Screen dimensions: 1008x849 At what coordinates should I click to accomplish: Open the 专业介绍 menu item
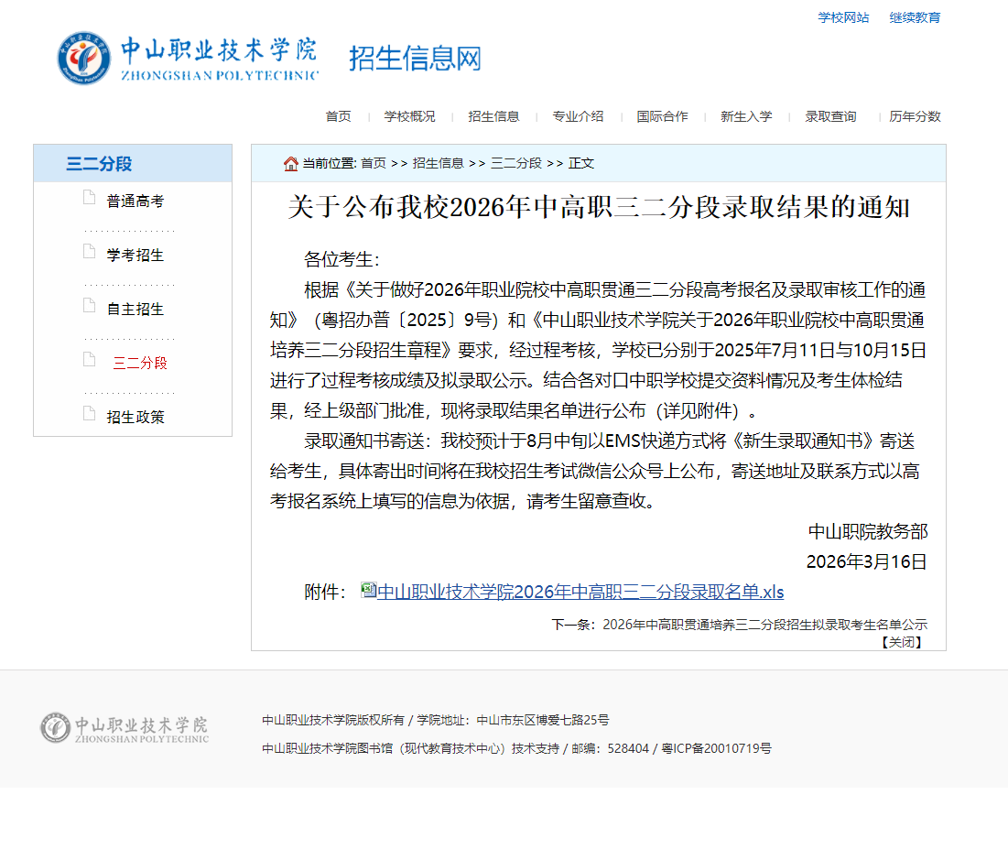tap(578, 116)
